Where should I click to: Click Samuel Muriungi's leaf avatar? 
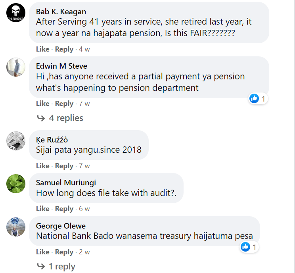pyautogui.click(x=16, y=183)
